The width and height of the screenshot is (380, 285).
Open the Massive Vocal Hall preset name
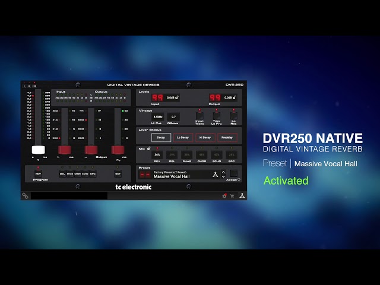[x=172, y=177]
